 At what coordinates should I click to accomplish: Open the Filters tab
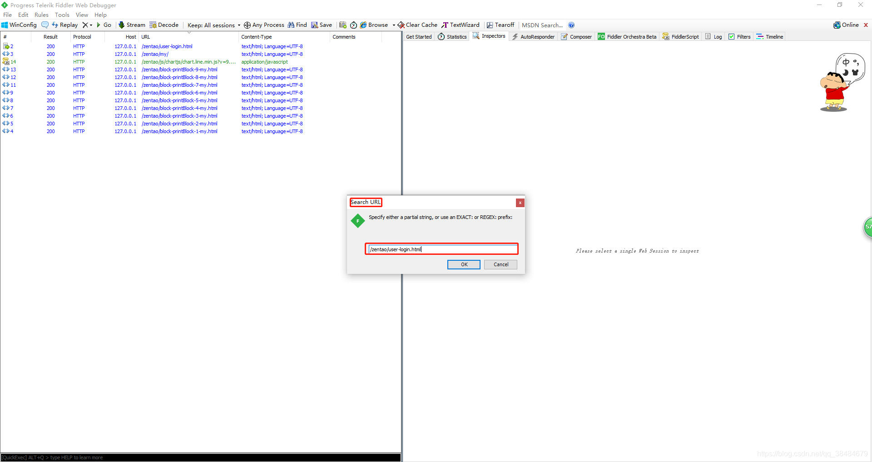(739, 37)
